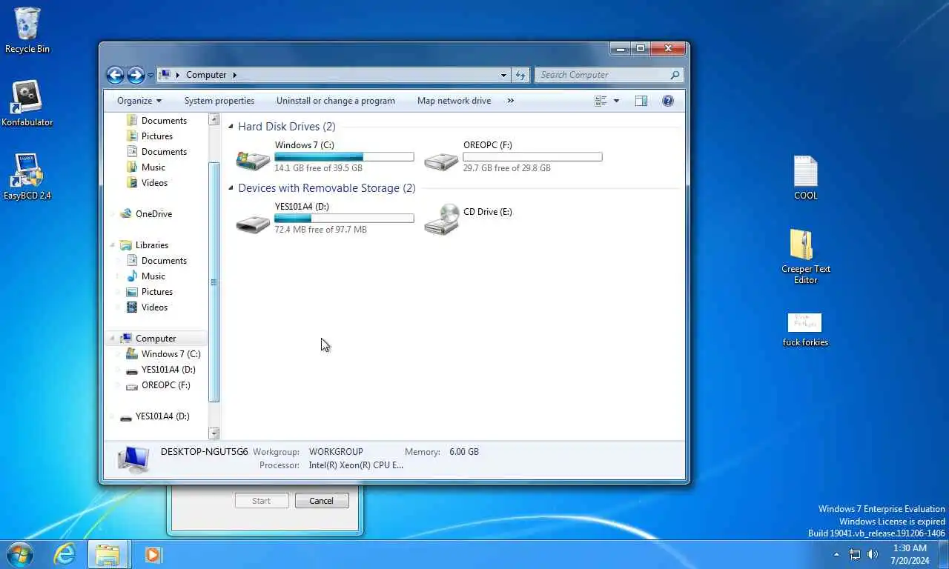Click Uninstall or change a program
This screenshot has width=949, height=569.
point(335,101)
